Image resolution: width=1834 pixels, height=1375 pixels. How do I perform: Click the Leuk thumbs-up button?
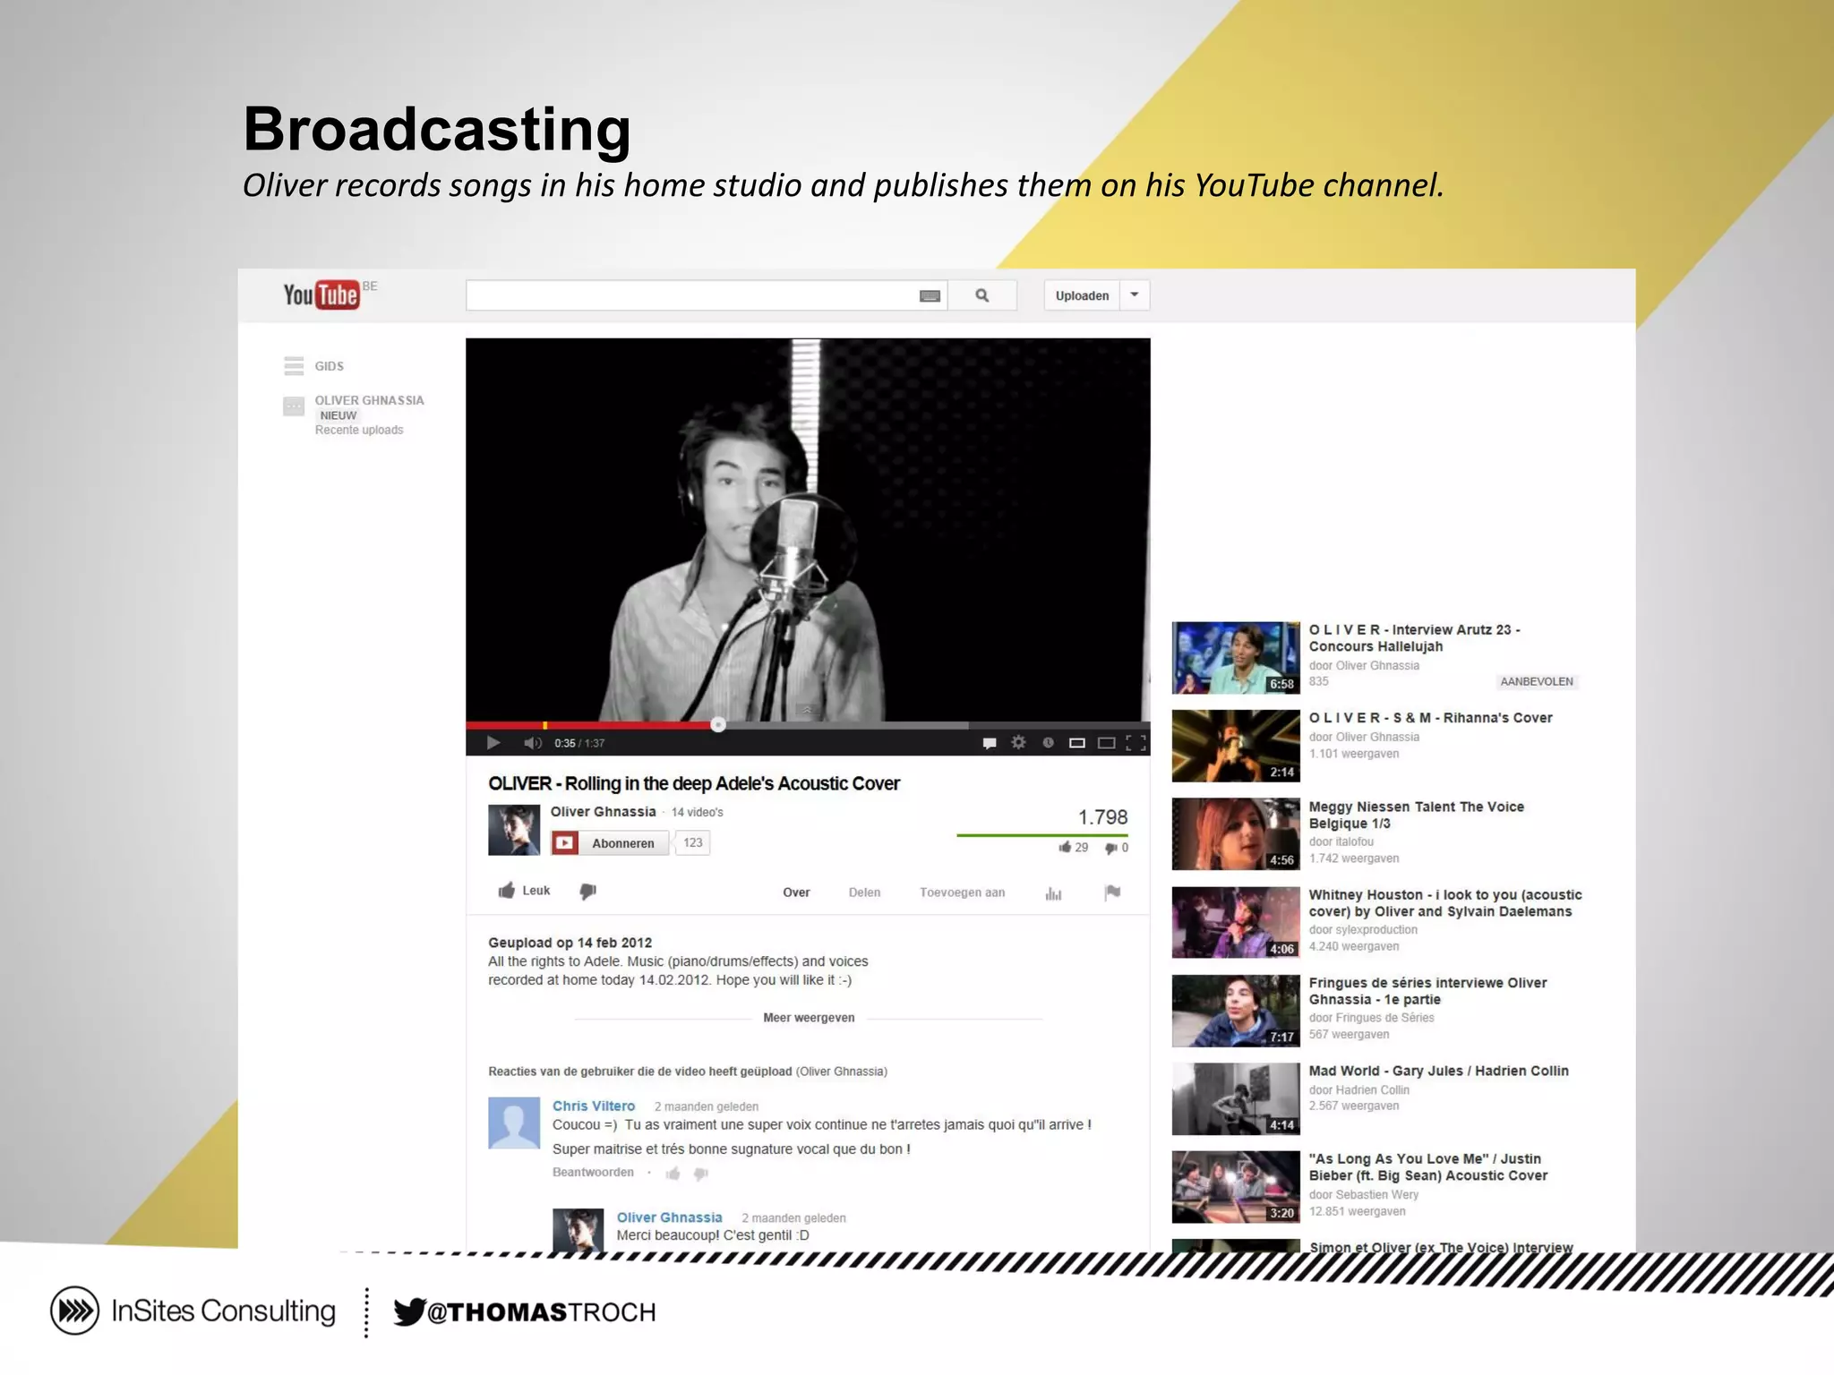[x=524, y=891]
